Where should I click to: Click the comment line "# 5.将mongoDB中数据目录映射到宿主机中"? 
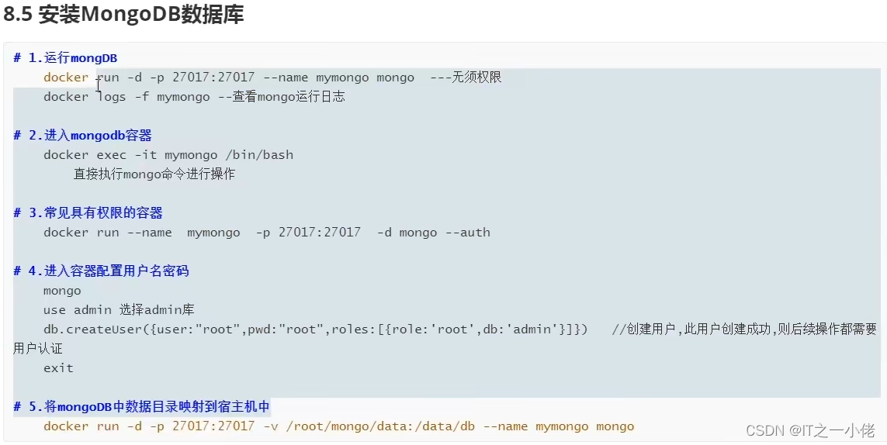142,406
